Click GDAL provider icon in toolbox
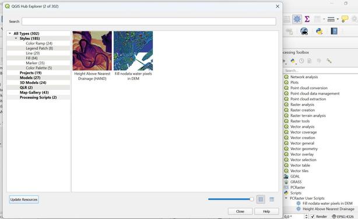This screenshot has height=219, width=358. [x=286, y=176]
